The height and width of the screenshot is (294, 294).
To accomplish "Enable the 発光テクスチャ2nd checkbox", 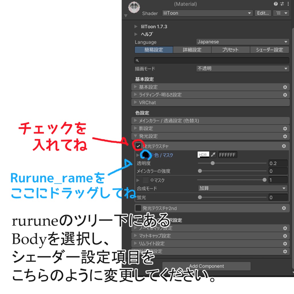I will [x=138, y=208].
